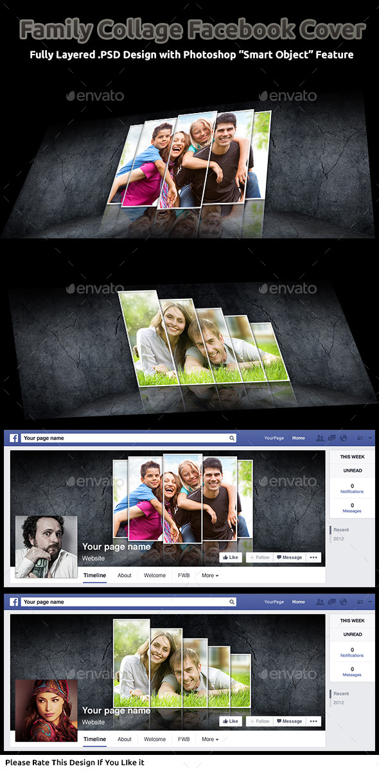Click the search magnifier icon in the family mockup
379x771 pixels.
[x=232, y=438]
